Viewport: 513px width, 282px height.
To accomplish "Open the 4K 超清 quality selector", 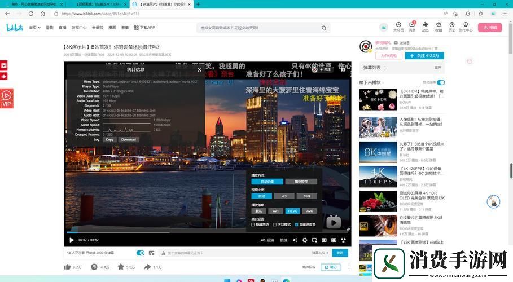I will click(x=267, y=240).
